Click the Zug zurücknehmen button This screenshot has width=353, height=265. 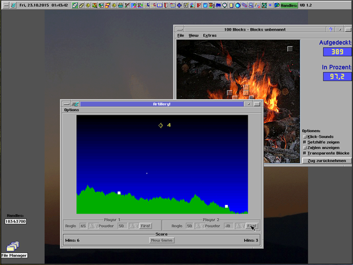[326, 161]
